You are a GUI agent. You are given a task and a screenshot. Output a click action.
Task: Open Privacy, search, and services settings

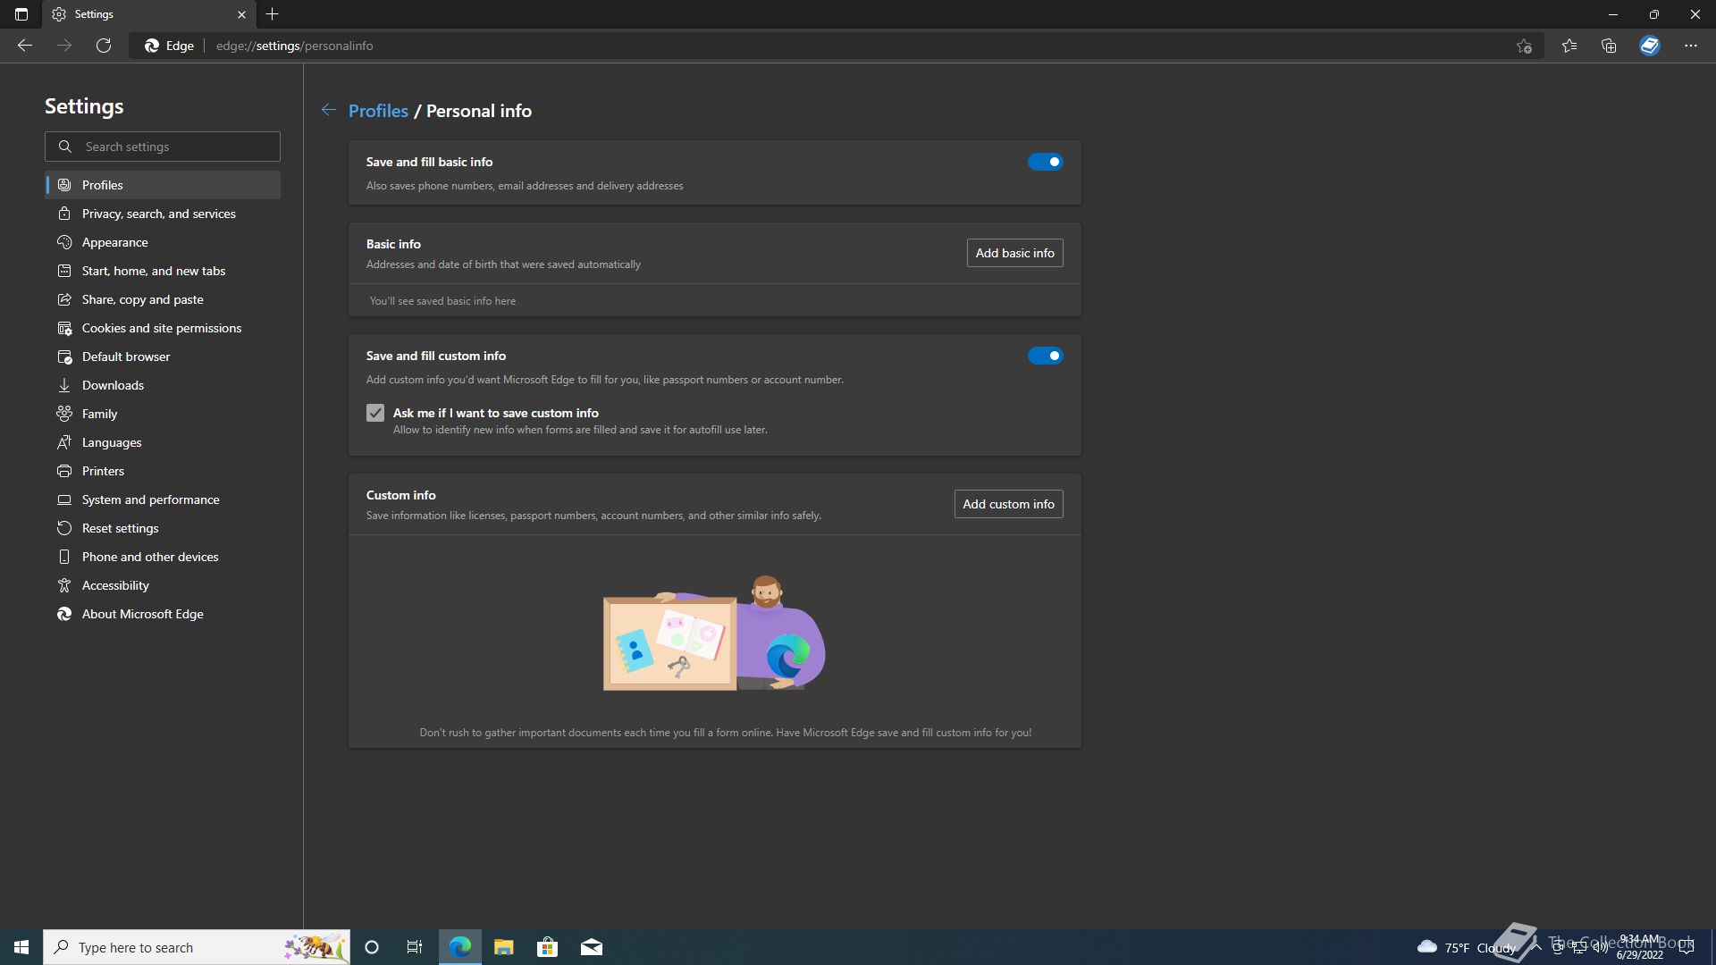163,214
